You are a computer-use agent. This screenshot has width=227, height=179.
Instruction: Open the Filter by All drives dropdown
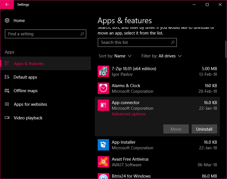pyautogui.click(x=161, y=56)
